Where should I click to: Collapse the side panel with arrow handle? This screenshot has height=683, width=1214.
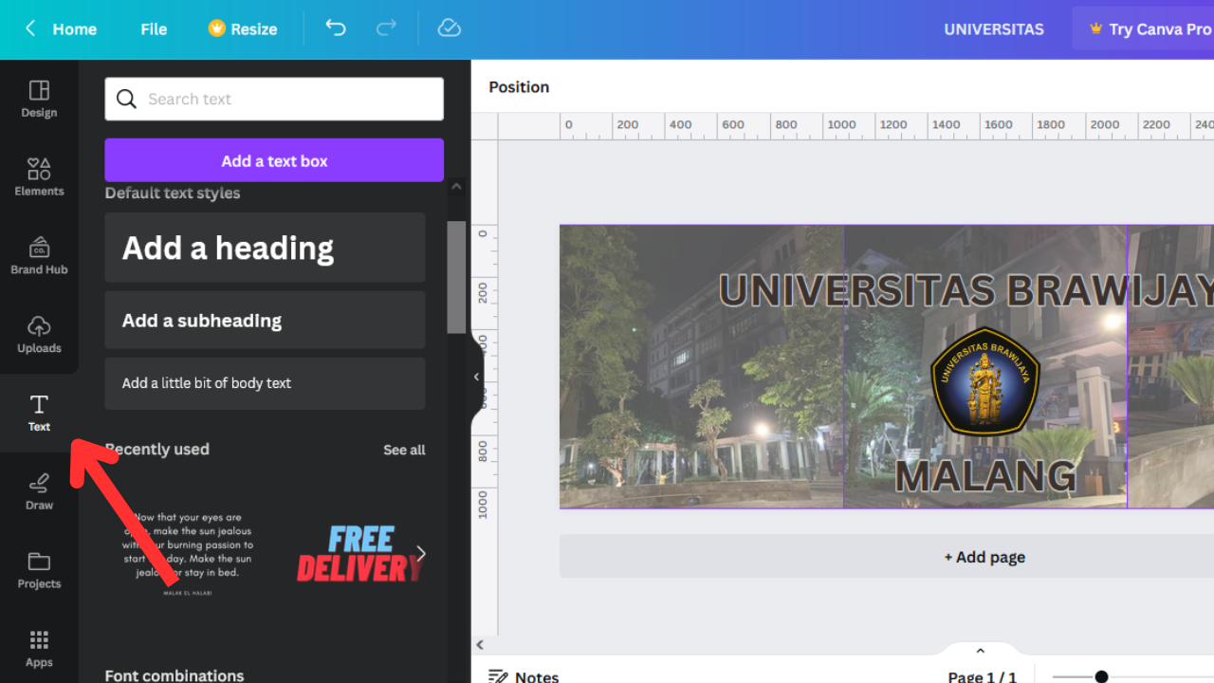point(477,377)
